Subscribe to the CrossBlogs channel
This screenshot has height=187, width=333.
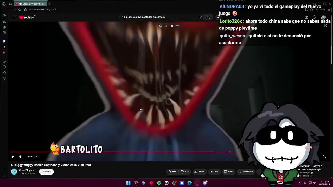coord(46,172)
